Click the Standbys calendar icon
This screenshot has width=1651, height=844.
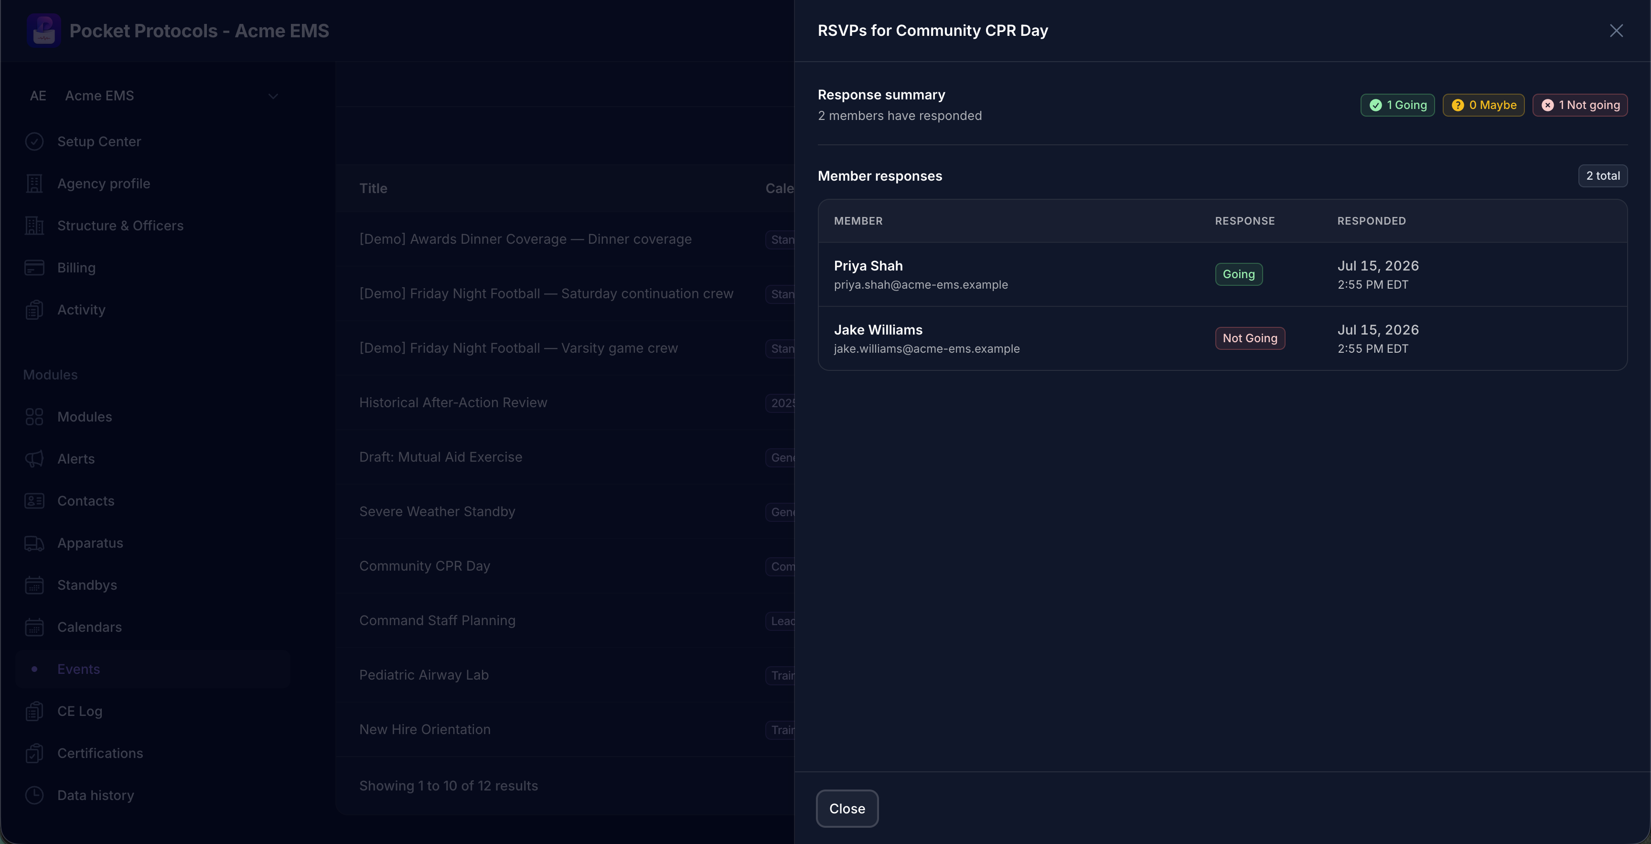(34, 585)
